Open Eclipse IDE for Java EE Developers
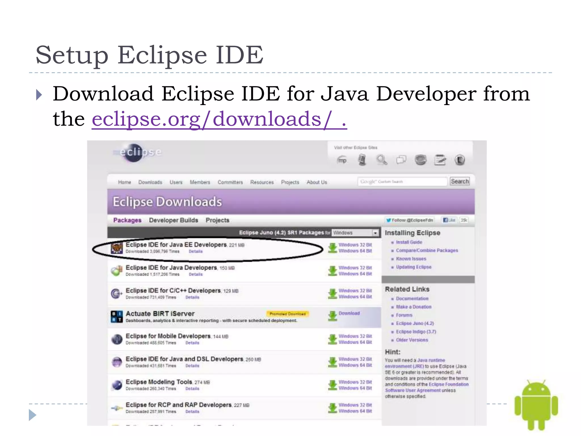This screenshot has width=581, height=436. (x=176, y=245)
